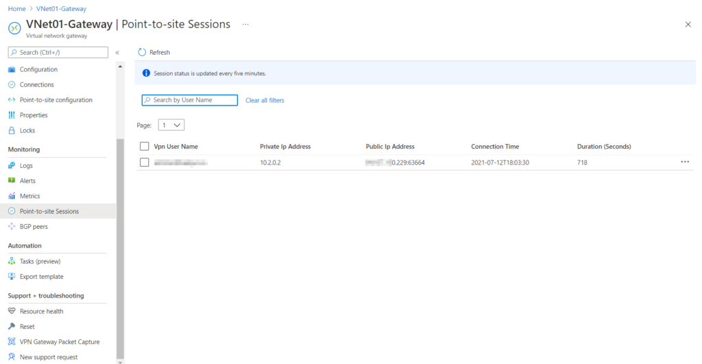Click the duration value 718
The image size is (702, 364).
pos(582,162)
